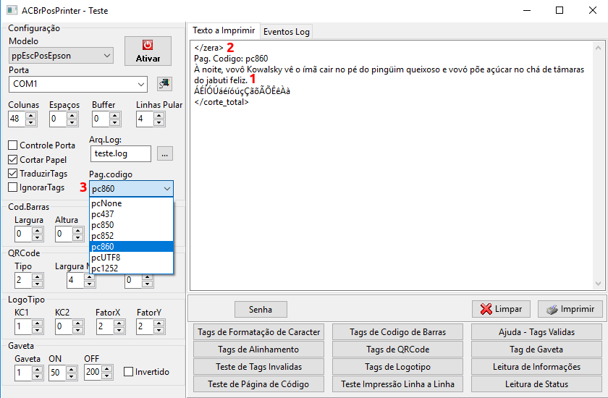Increase Gaveta ON time spinner

tap(72, 369)
